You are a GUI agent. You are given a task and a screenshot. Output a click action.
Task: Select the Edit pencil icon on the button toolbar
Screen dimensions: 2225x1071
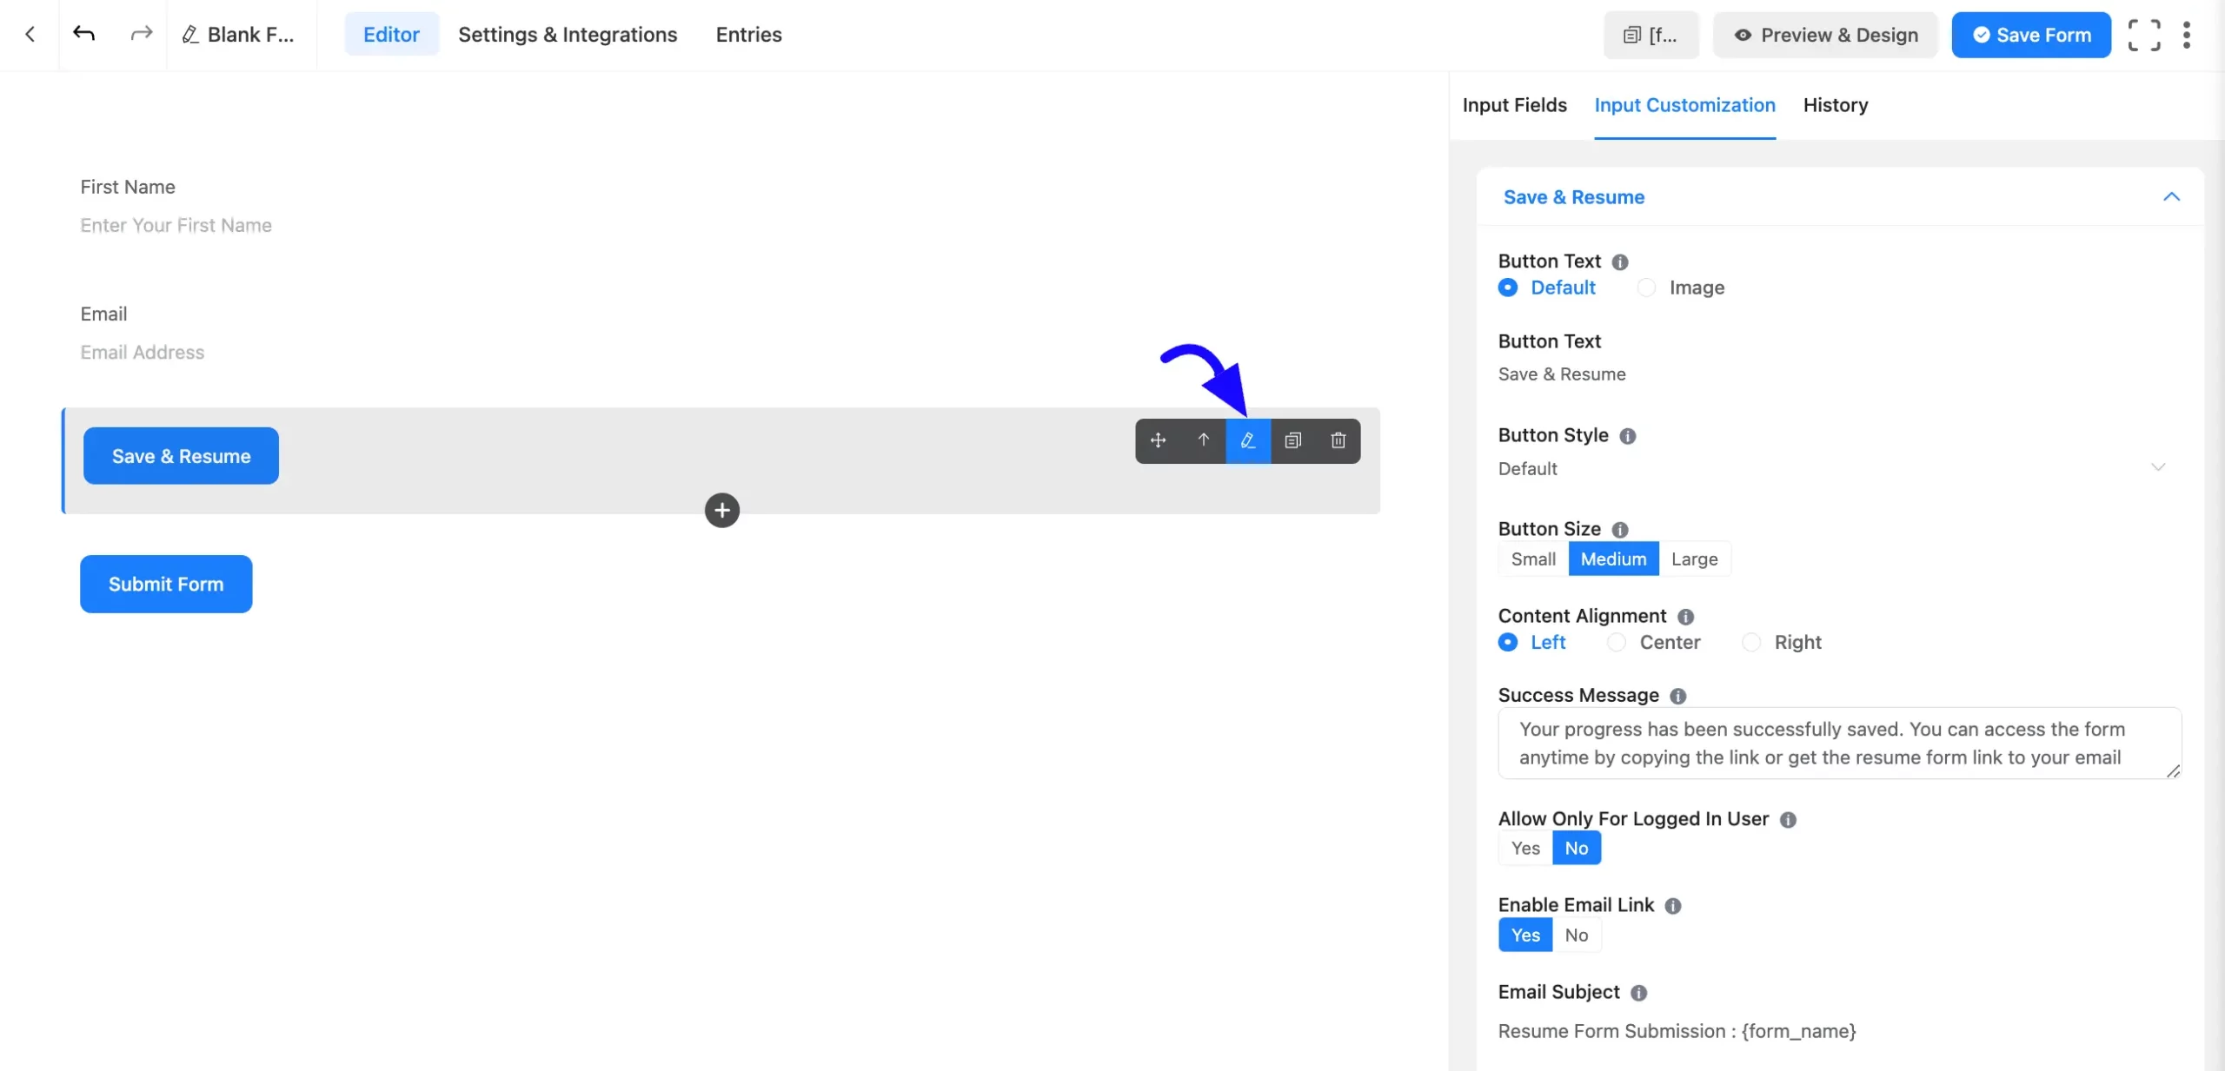(1248, 440)
